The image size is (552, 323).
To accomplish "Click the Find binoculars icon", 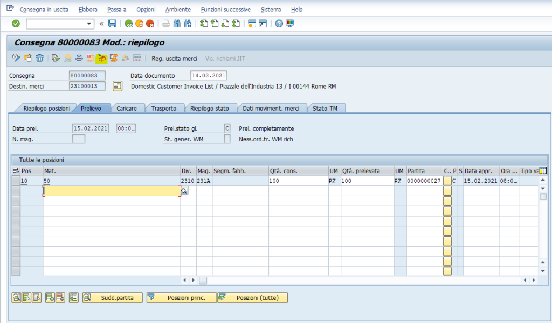I will tap(177, 24).
